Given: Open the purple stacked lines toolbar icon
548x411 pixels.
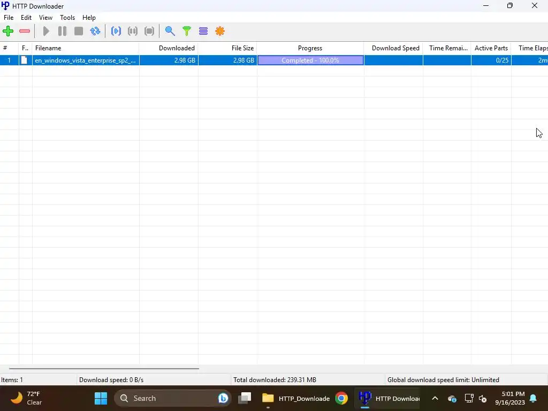Looking at the screenshot, I should tap(203, 31).
